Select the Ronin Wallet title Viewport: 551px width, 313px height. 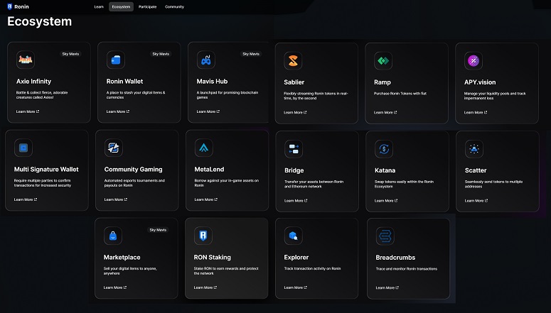(x=124, y=82)
